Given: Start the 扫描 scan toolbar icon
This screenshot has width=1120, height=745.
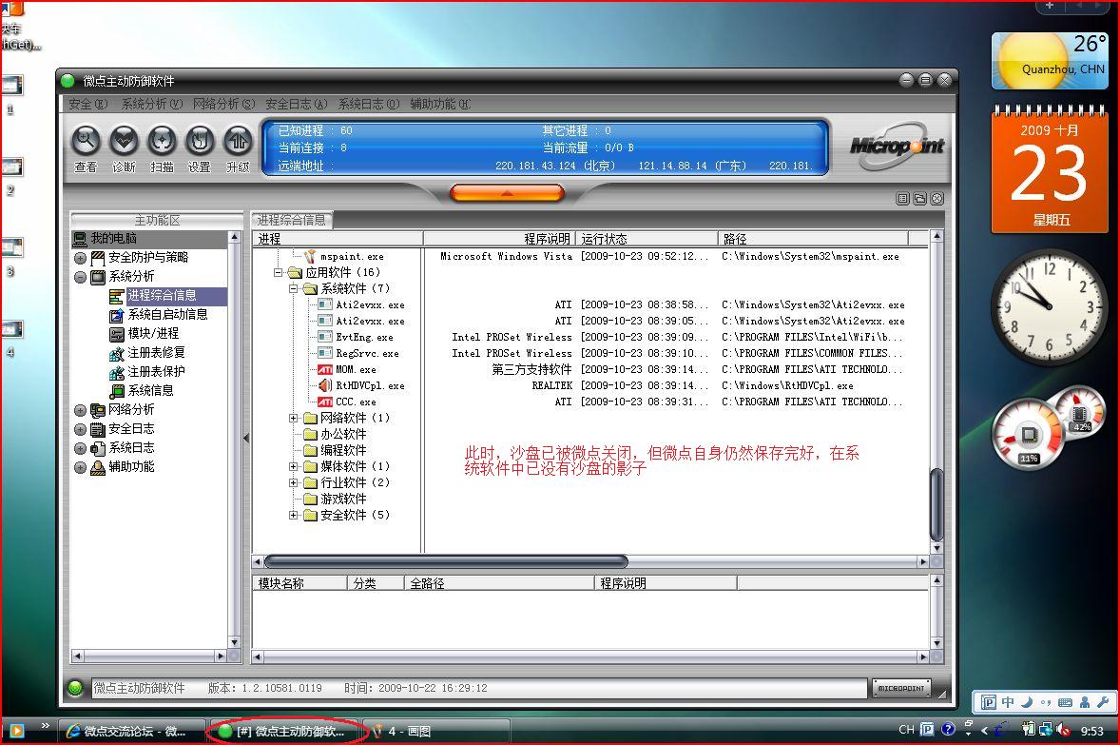Looking at the screenshot, I should point(162,141).
